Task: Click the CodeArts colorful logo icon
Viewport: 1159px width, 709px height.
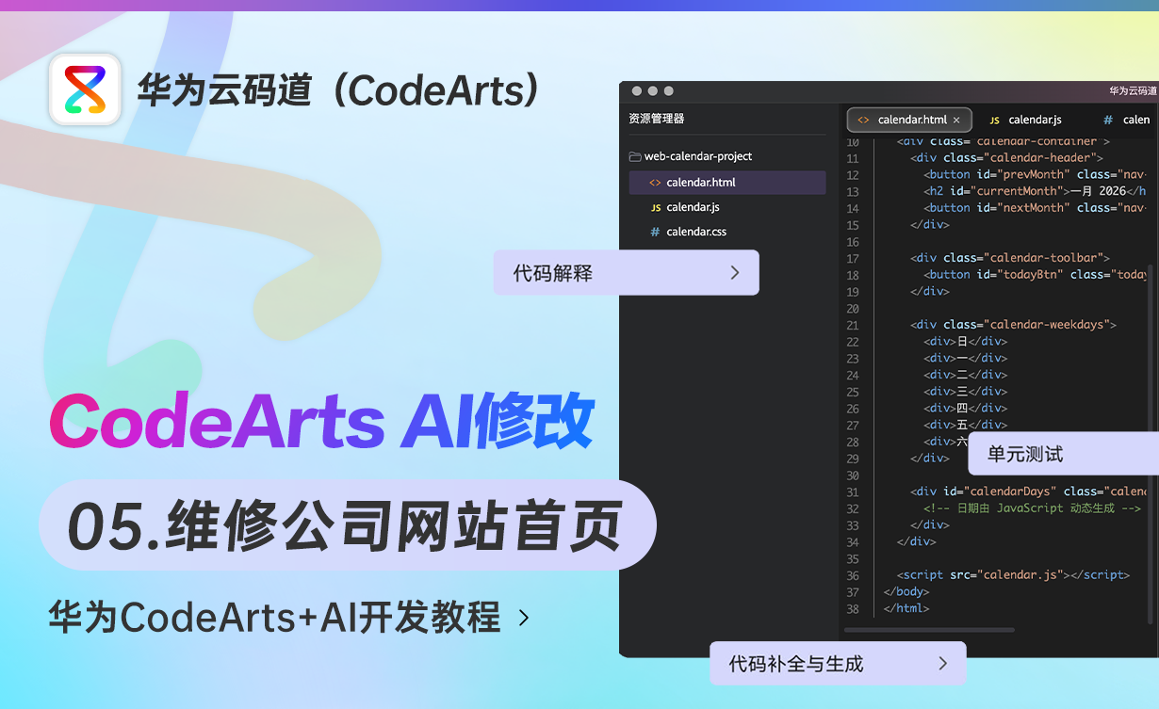Action: (x=85, y=89)
